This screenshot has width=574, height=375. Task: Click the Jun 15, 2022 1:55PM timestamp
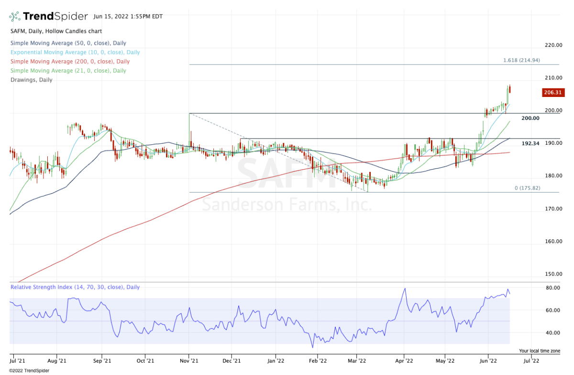coord(127,16)
